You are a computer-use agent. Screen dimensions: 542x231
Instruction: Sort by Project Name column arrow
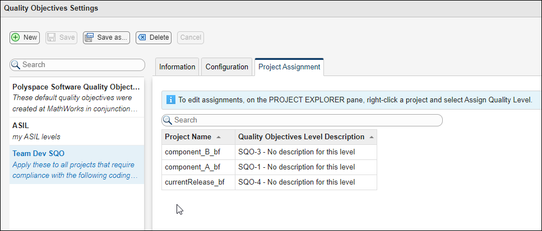pyautogui.click(x=218, y=137)
